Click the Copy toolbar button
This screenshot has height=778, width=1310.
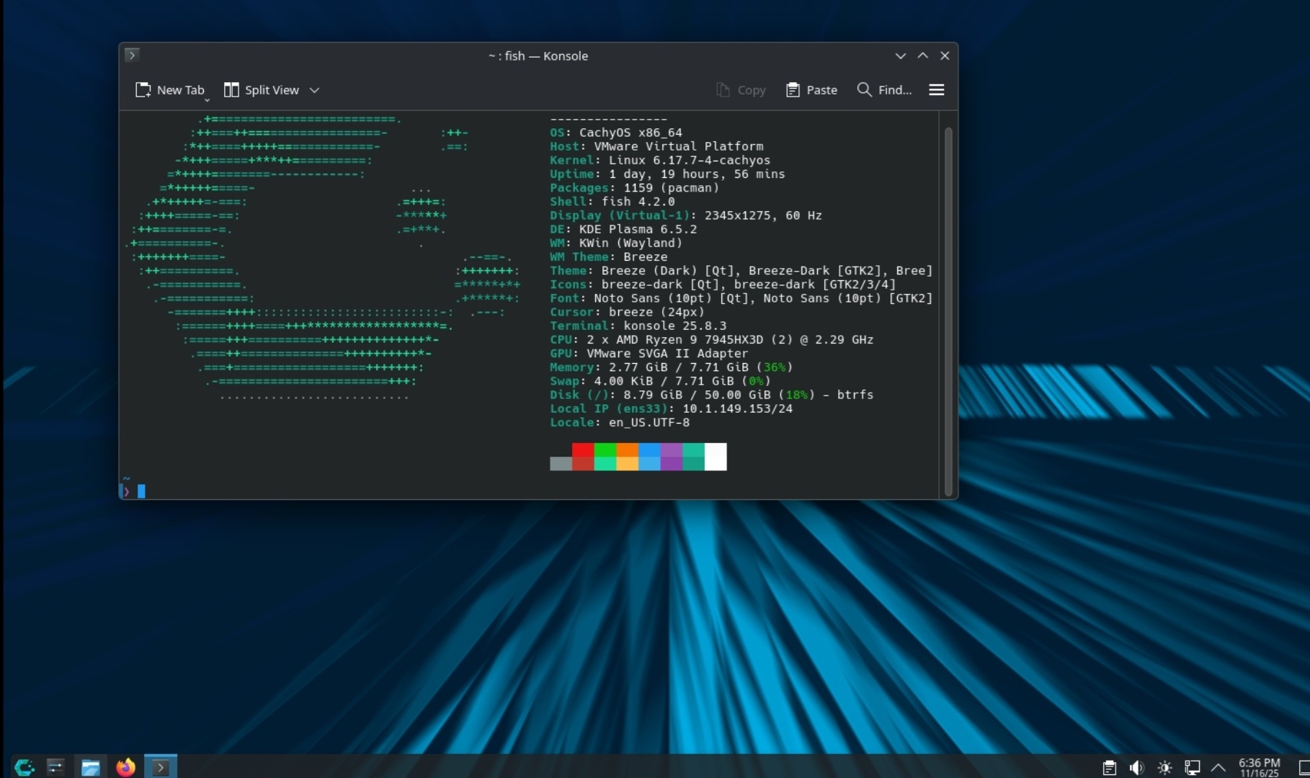(x=741, y=90)
